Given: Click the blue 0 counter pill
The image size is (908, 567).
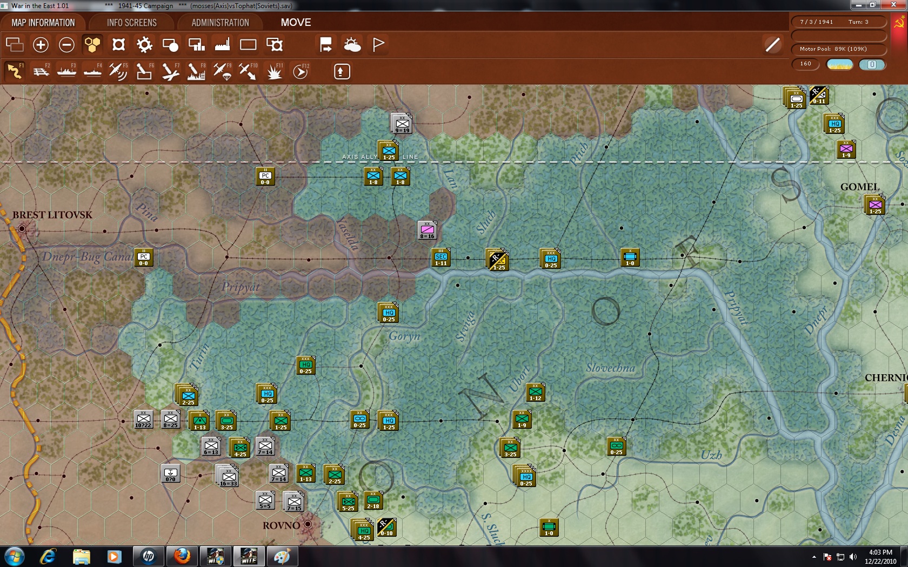Looking at the screenshot, I should pos(872,64).
